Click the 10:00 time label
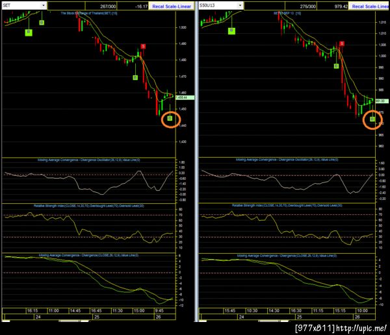Viewport: 390px width, 335px height. pos(362,310)
